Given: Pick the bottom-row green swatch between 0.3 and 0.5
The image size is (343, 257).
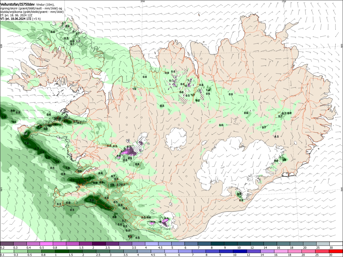Looking at the screenshot, I should pos(21,251).
